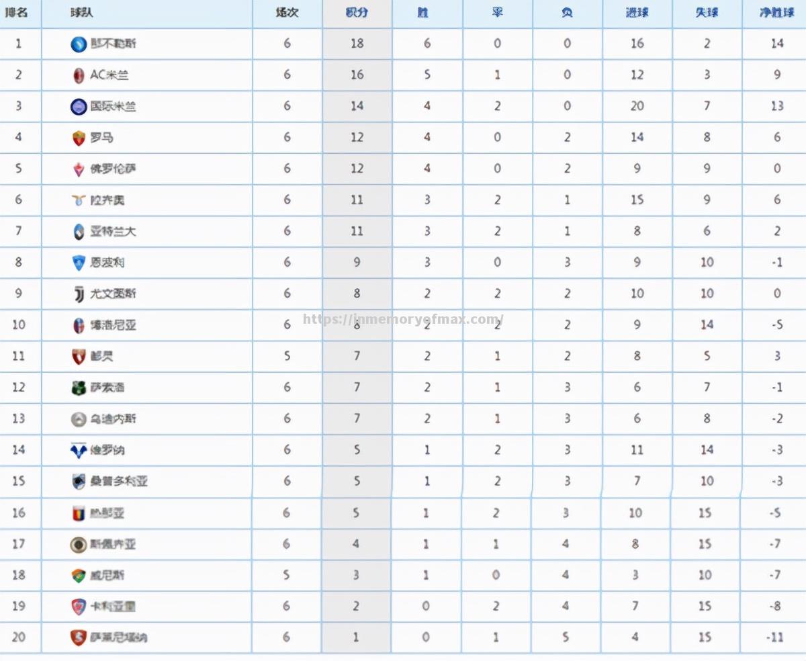The width and height of the screenshot is (806, 661).
Task: Click the inmemoryofmax.com watermark URL
Action: coord(403,319)
